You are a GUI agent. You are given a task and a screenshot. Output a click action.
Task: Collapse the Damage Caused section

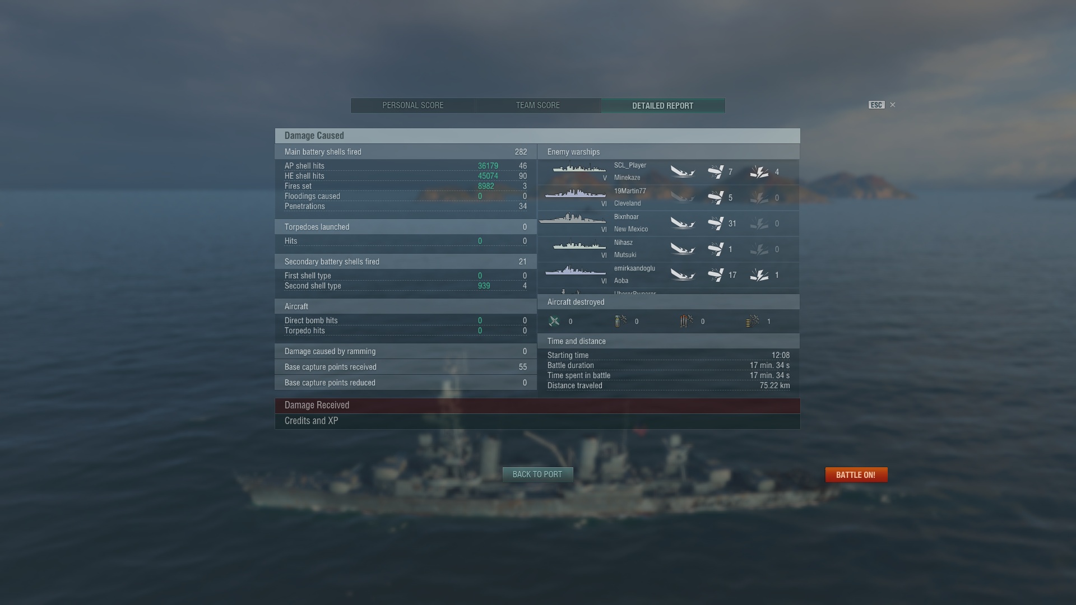tap(537, 136)
